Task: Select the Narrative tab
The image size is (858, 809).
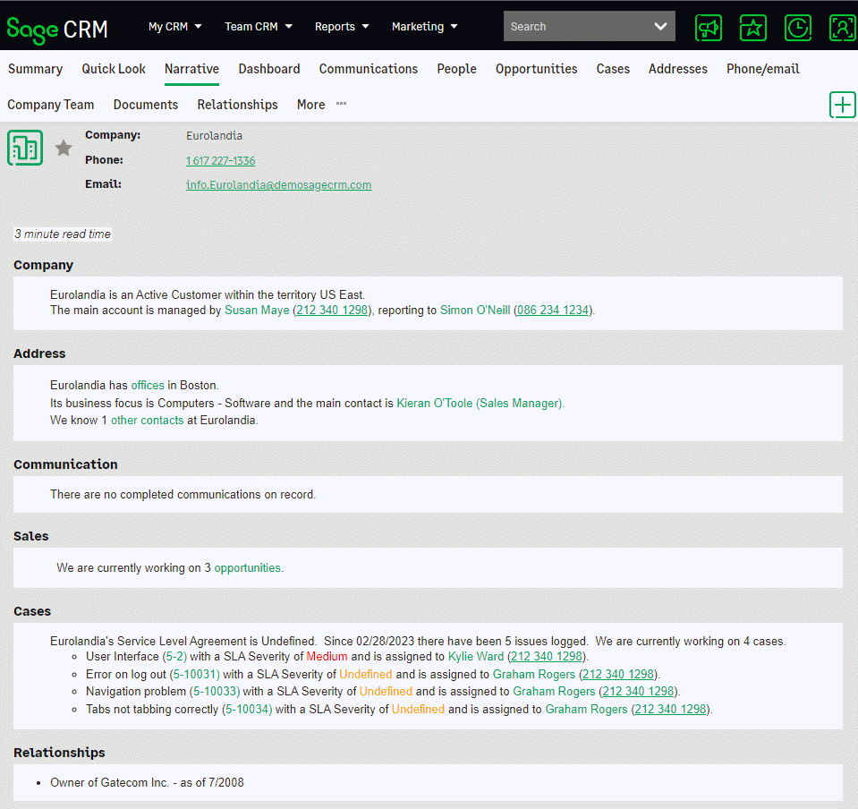Action: (x=192, y=69)
